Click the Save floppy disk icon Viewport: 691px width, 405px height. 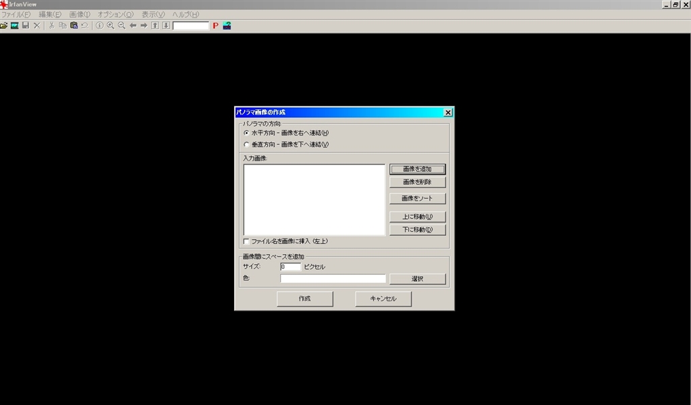click(26, 26)
